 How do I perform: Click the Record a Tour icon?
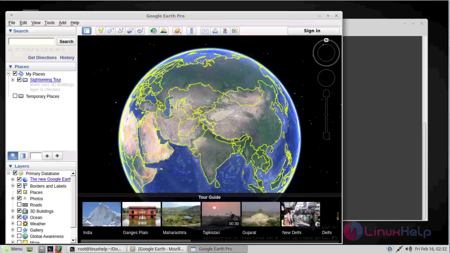click(x=140, y=31)
